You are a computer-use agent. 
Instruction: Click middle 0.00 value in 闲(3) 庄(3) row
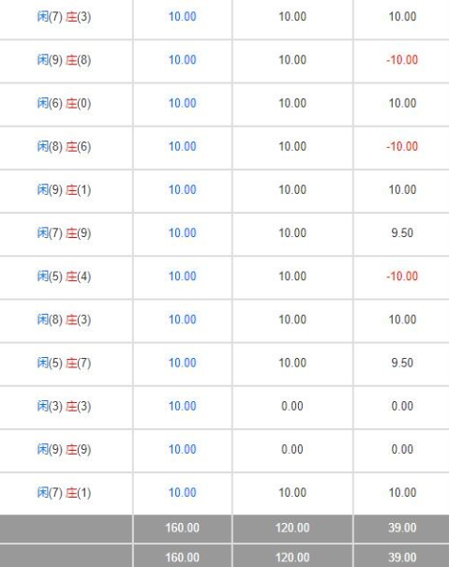(292, 406)
